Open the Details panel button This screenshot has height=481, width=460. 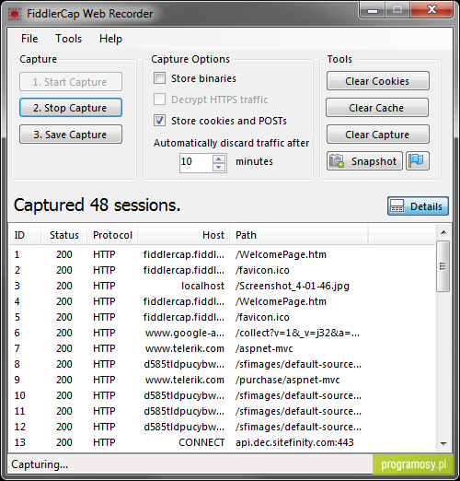click(x=418, y=206)
